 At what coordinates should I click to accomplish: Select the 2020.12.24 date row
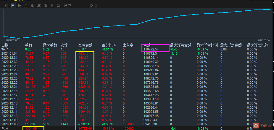point(9,74)
